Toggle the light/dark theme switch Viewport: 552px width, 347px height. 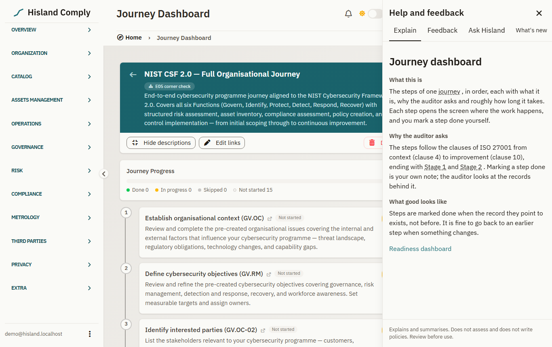click(x=375, y=14)
